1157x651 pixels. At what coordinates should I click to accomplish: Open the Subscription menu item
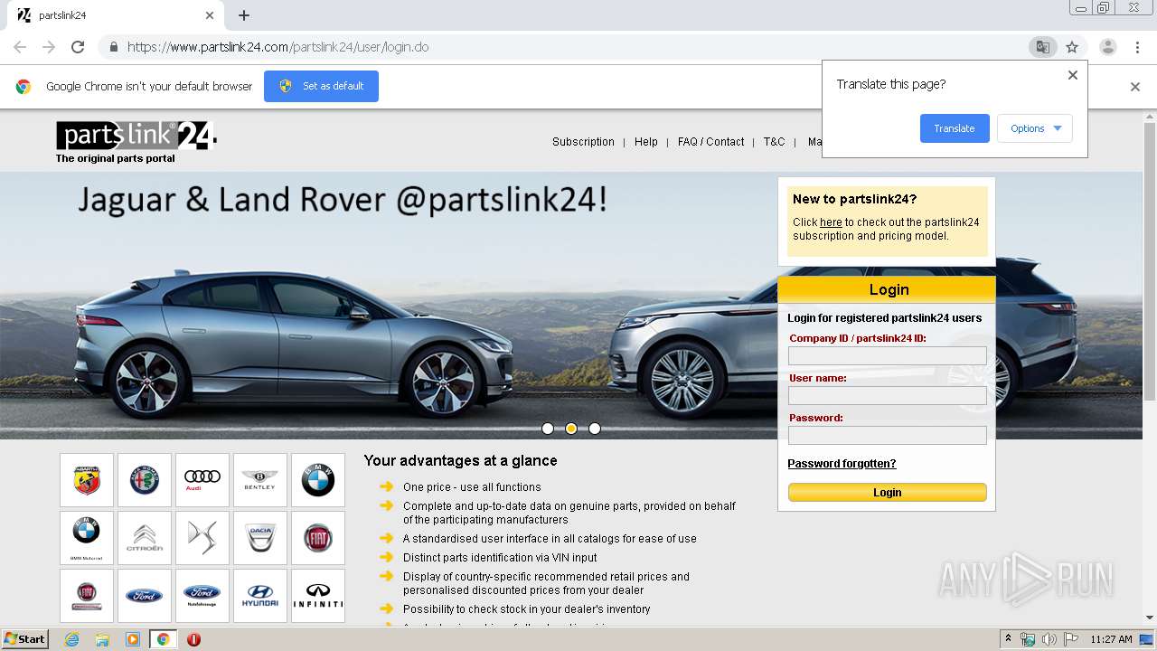click(583, 142)
